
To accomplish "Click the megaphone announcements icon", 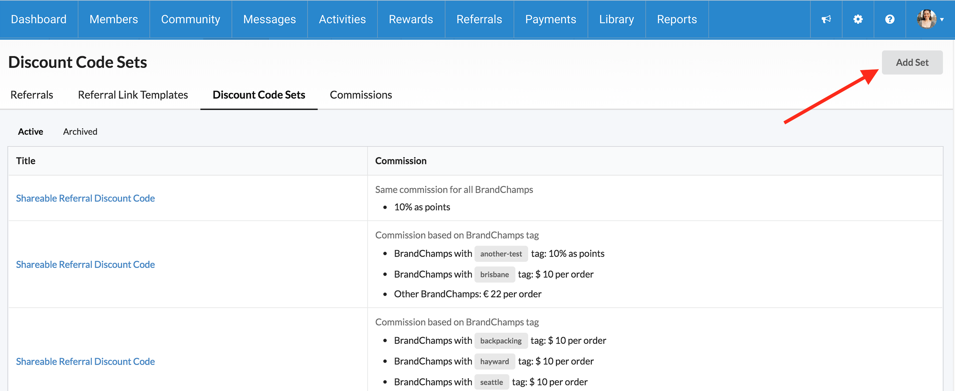I will coord(826,19).
